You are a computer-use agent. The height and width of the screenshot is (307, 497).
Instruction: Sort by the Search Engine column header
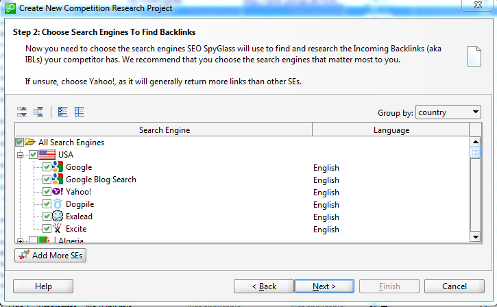(x=164, y=130)
